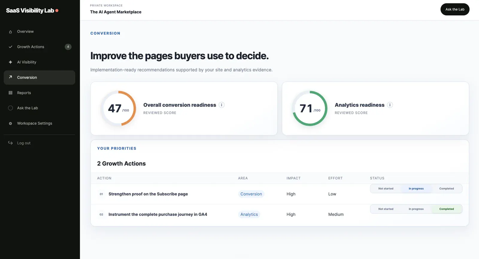
Task: Click the Workspace Settings gear icon
Action: [x=10, y=124]
